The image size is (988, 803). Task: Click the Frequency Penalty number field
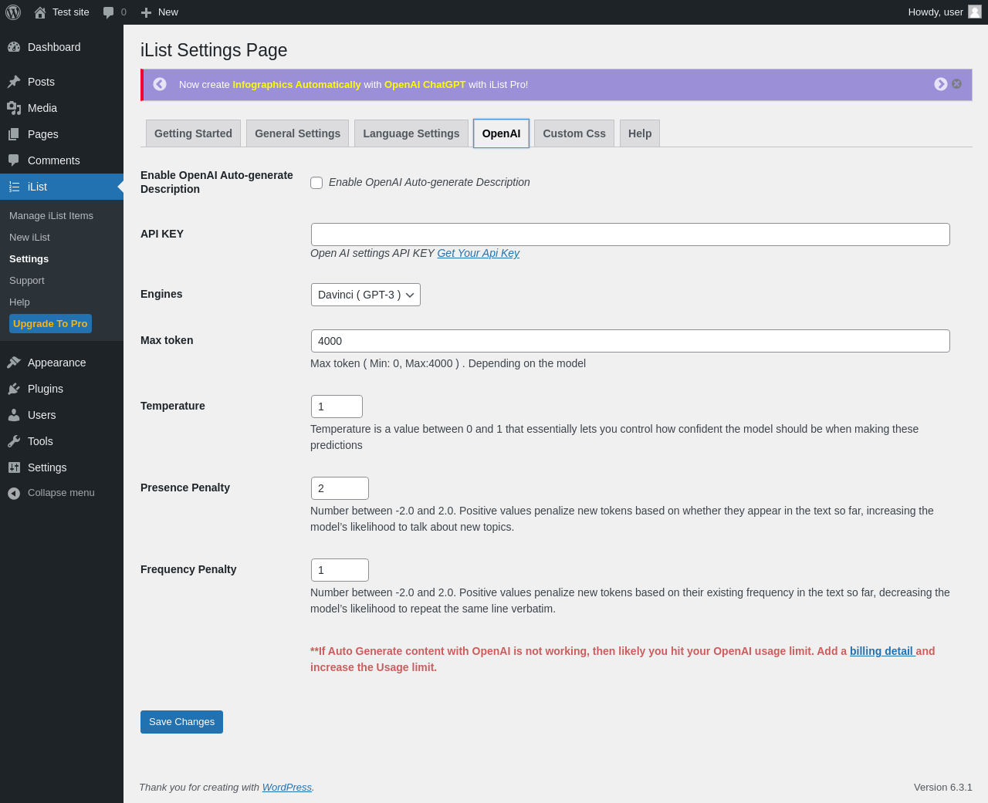(x=340, y=570)
